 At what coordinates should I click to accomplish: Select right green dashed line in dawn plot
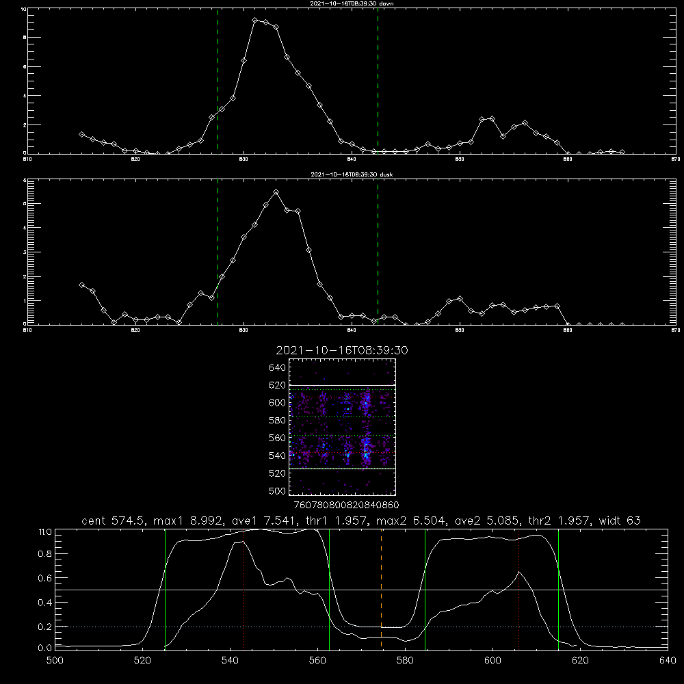click(378, 81)
